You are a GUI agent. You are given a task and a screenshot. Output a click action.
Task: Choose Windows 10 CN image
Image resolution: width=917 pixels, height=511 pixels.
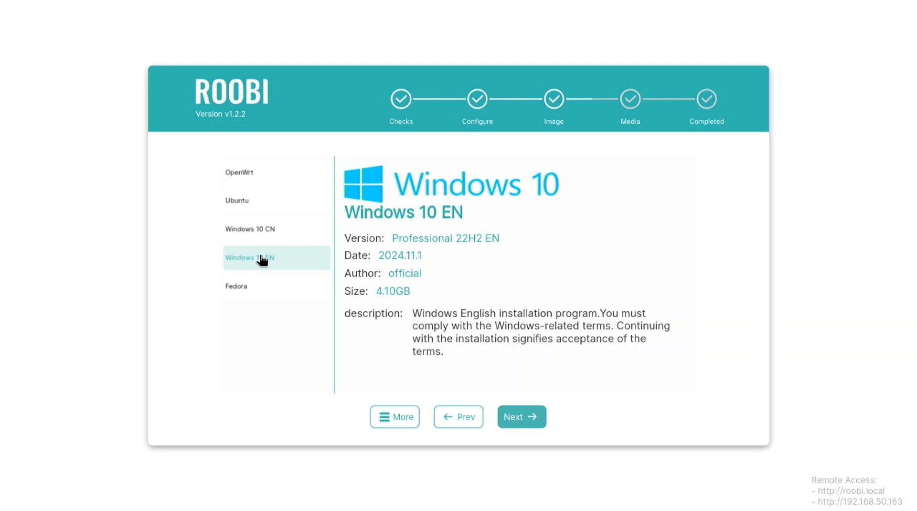coord(277,229)
